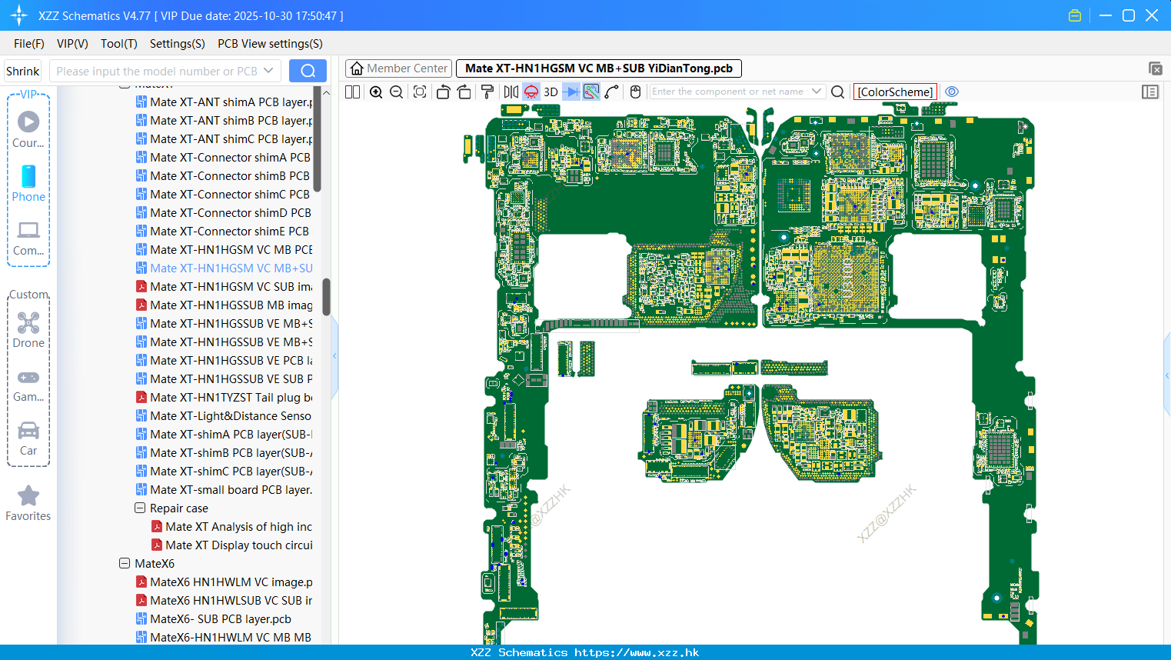1171x660 pixels.
Task: Collapse left panel with splitter arrow
Action: point(334,356)
